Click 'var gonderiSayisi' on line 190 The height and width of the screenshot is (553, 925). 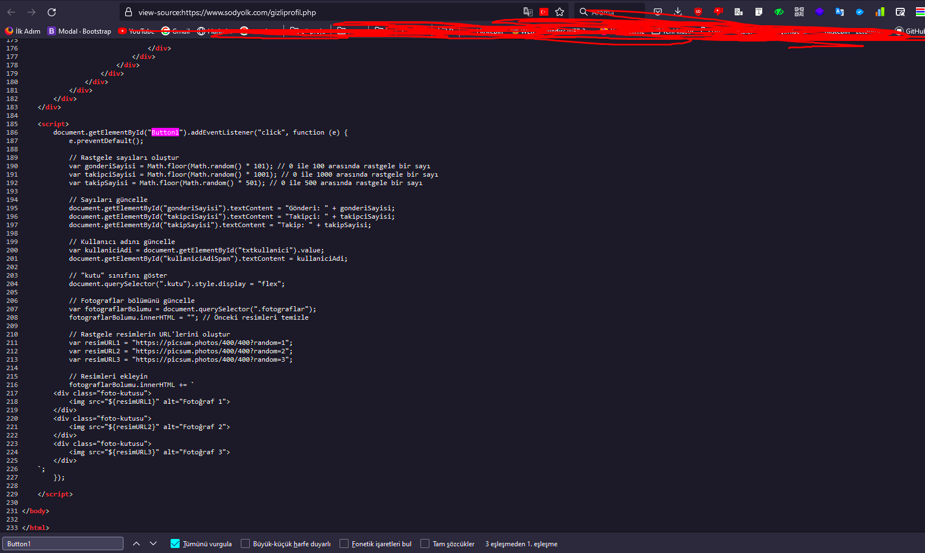102,166
